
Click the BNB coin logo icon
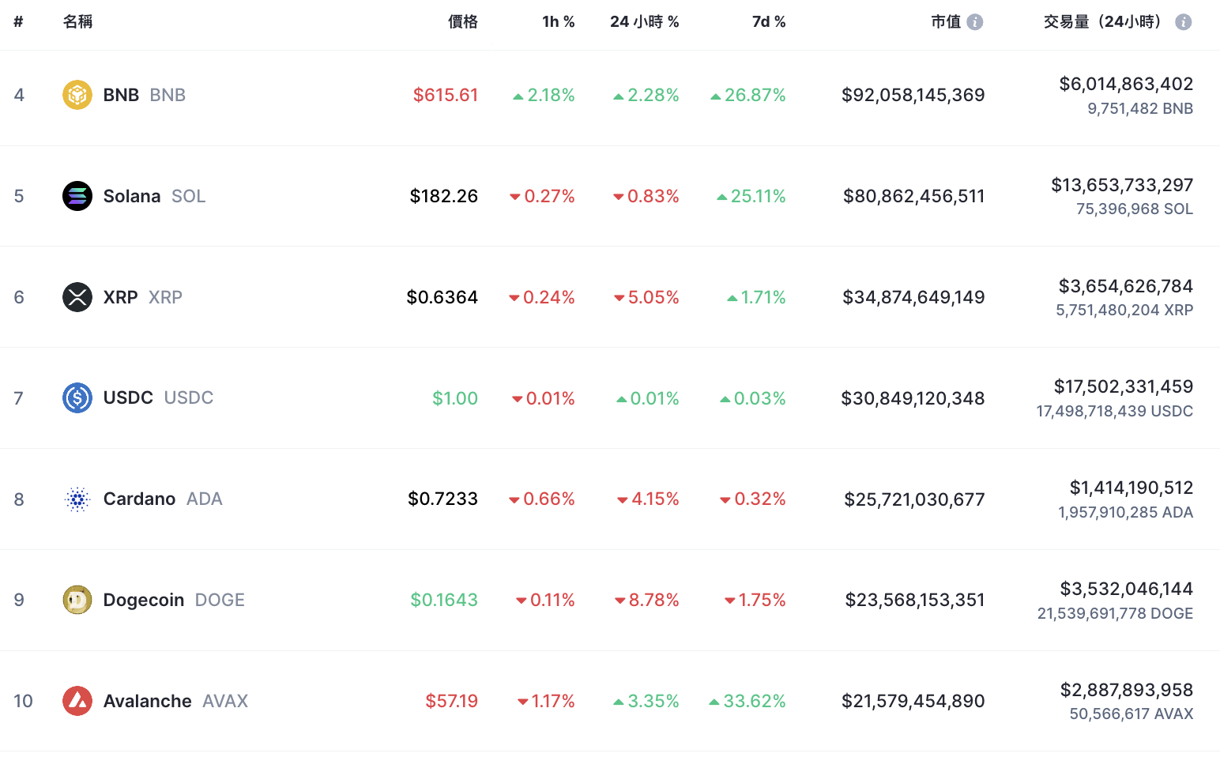(77, 95)
